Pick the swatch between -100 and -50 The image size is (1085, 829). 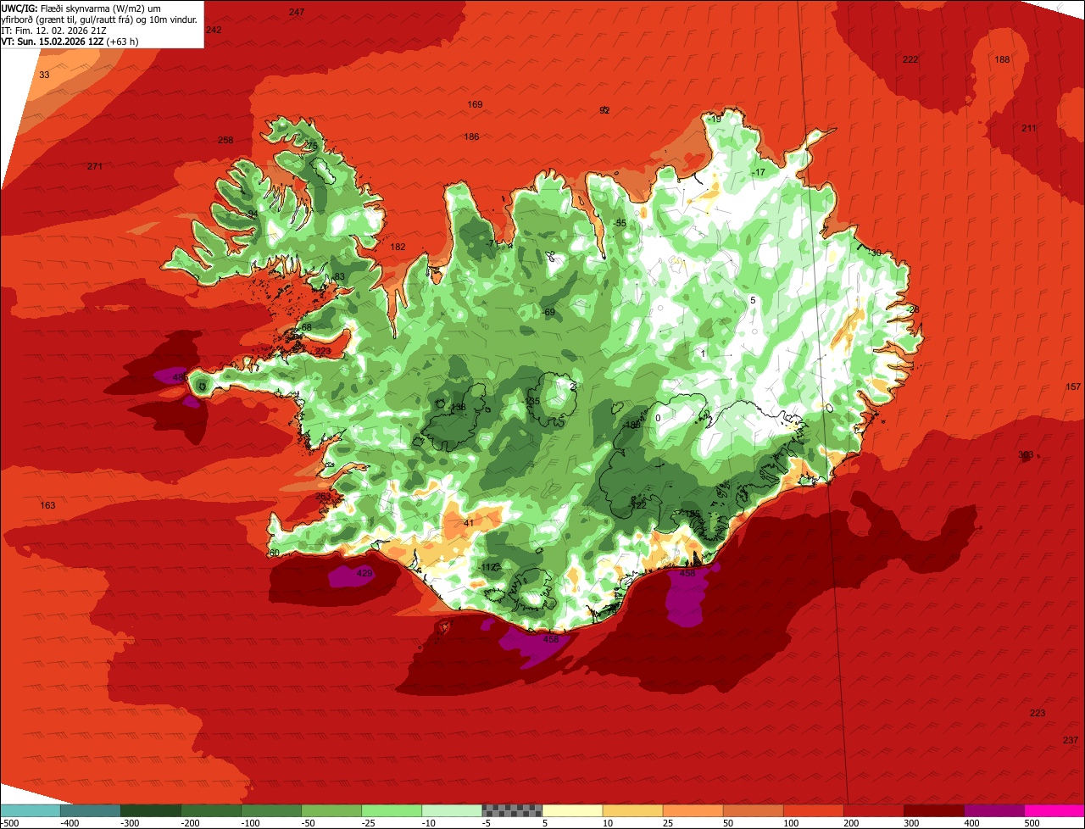(272, 810)
